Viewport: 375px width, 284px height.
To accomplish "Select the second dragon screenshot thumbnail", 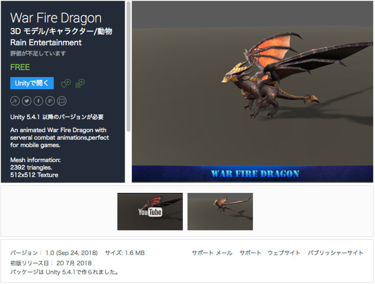I will pos(220,212).
